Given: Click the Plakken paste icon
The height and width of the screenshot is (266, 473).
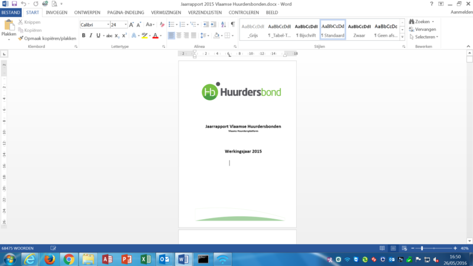Looking at the screenshot, I should tap(9, 25).
